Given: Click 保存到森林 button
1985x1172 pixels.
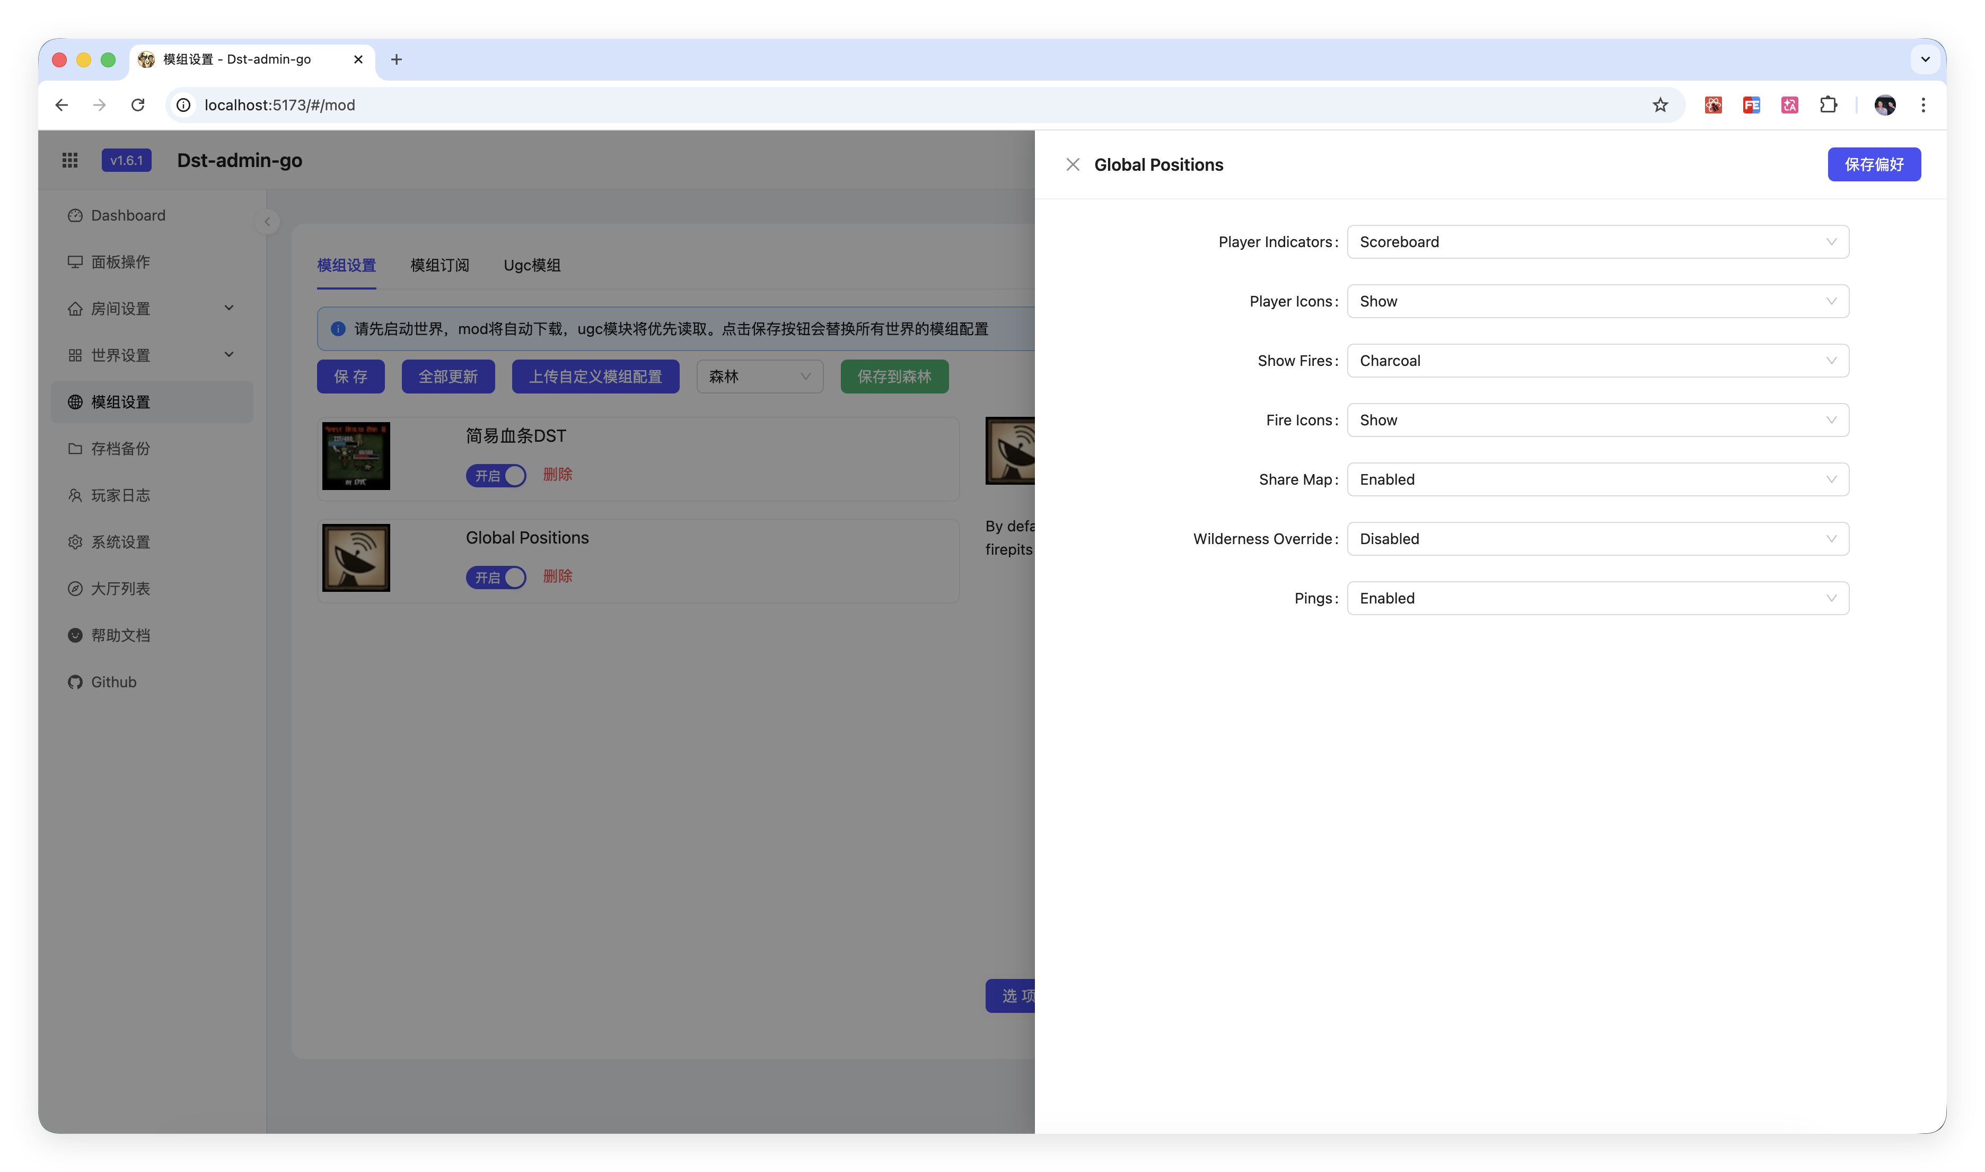Looking at the screenshot, I should 894,377.
